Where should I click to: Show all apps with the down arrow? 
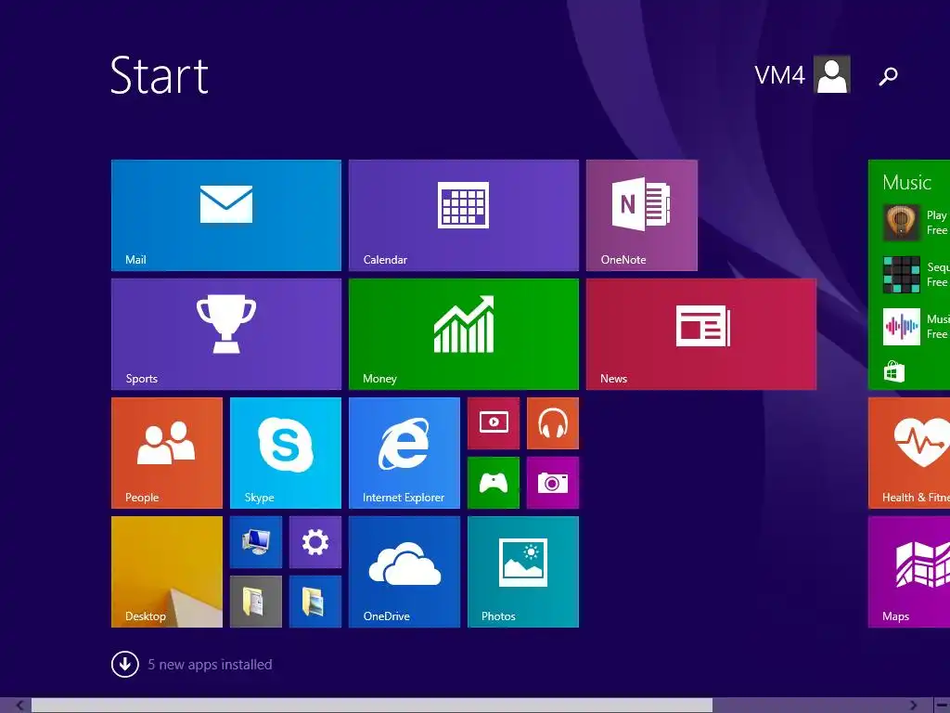(x=125, y=664)
